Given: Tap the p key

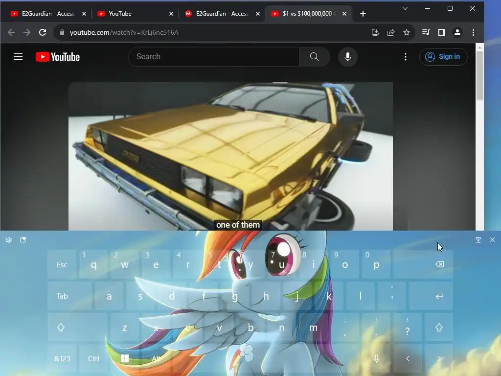Looking at the screenshot, I should 376,264.
